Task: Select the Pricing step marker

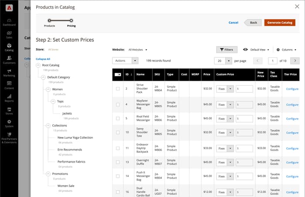Action: 71,20
